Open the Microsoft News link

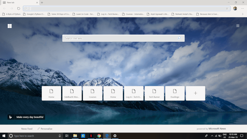[x=217, y=129]
